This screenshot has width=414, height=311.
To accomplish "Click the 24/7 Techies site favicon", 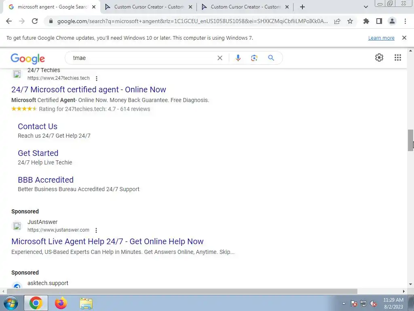I will pos(17,74).
